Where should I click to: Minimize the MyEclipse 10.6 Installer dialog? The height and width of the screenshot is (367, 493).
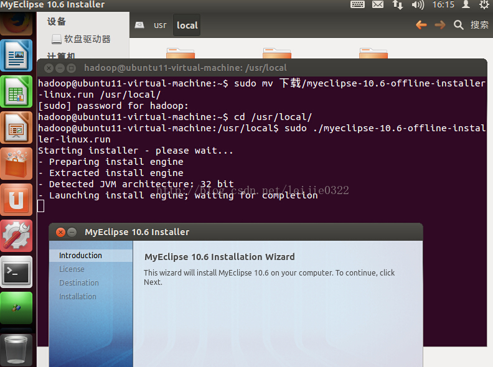pos(72,232)
